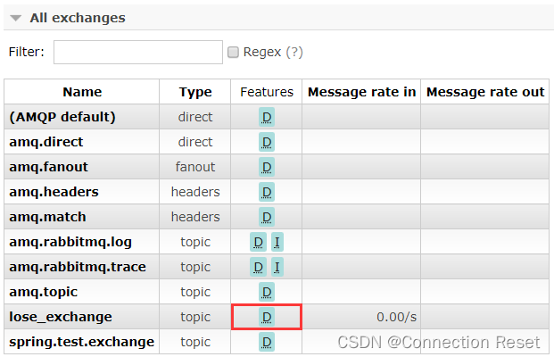Click durable D badge for (AMQP default)
Viewport: 554px width, 357px height.
[x=267, y=117]
